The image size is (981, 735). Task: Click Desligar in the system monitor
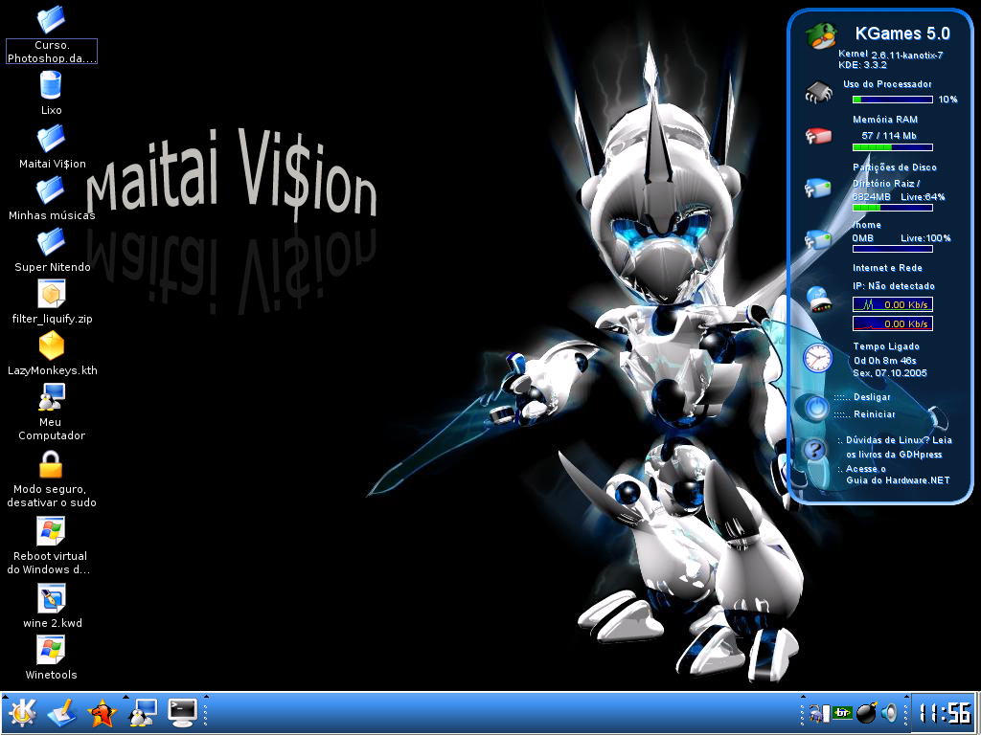pyautogui.click(x=872, y=397)
